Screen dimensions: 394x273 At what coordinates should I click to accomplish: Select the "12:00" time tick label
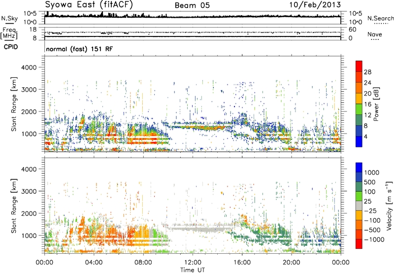coord(193,263)
